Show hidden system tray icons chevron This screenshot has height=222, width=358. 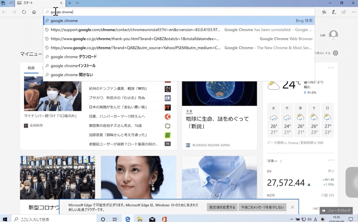coord(292,219)
